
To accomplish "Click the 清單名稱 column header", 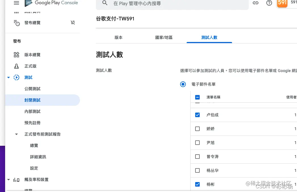I will (213, 97).
